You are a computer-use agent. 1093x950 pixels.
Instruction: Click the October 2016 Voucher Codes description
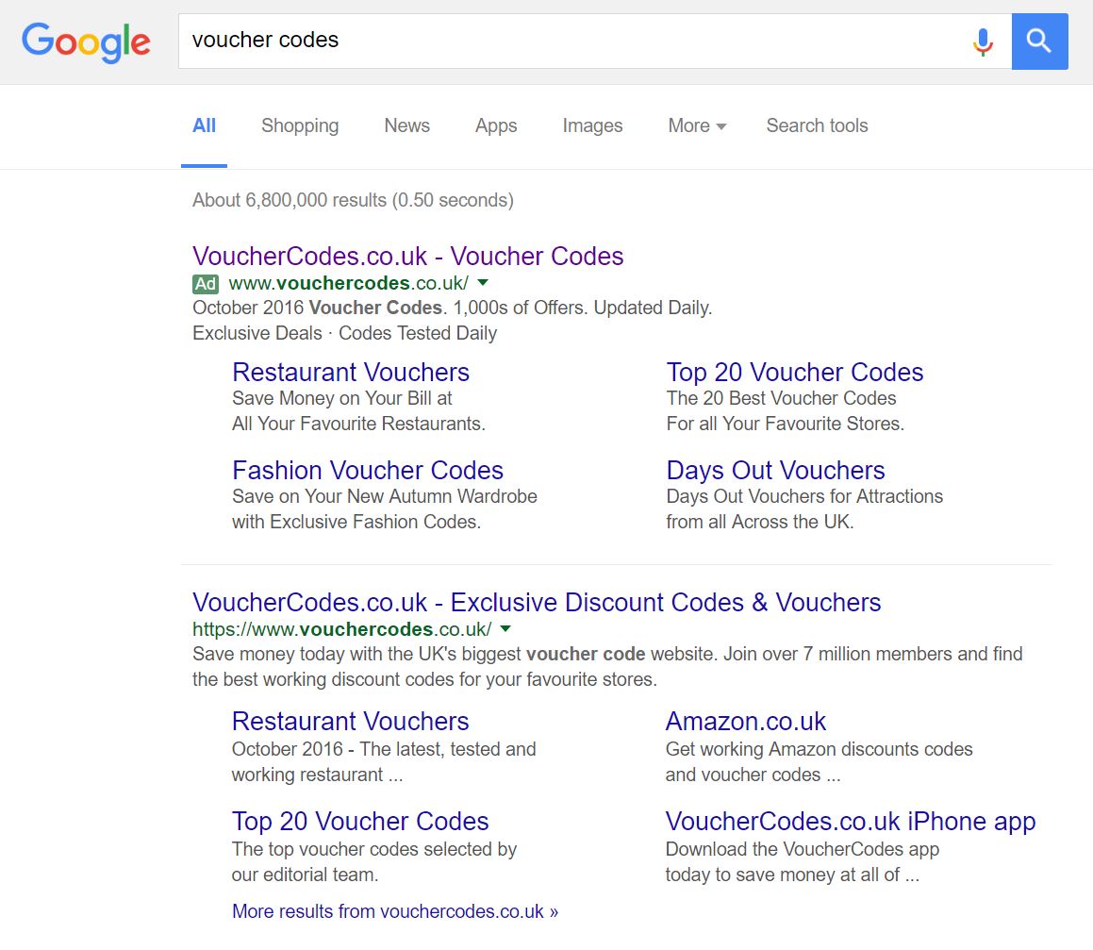pos(453,308)
